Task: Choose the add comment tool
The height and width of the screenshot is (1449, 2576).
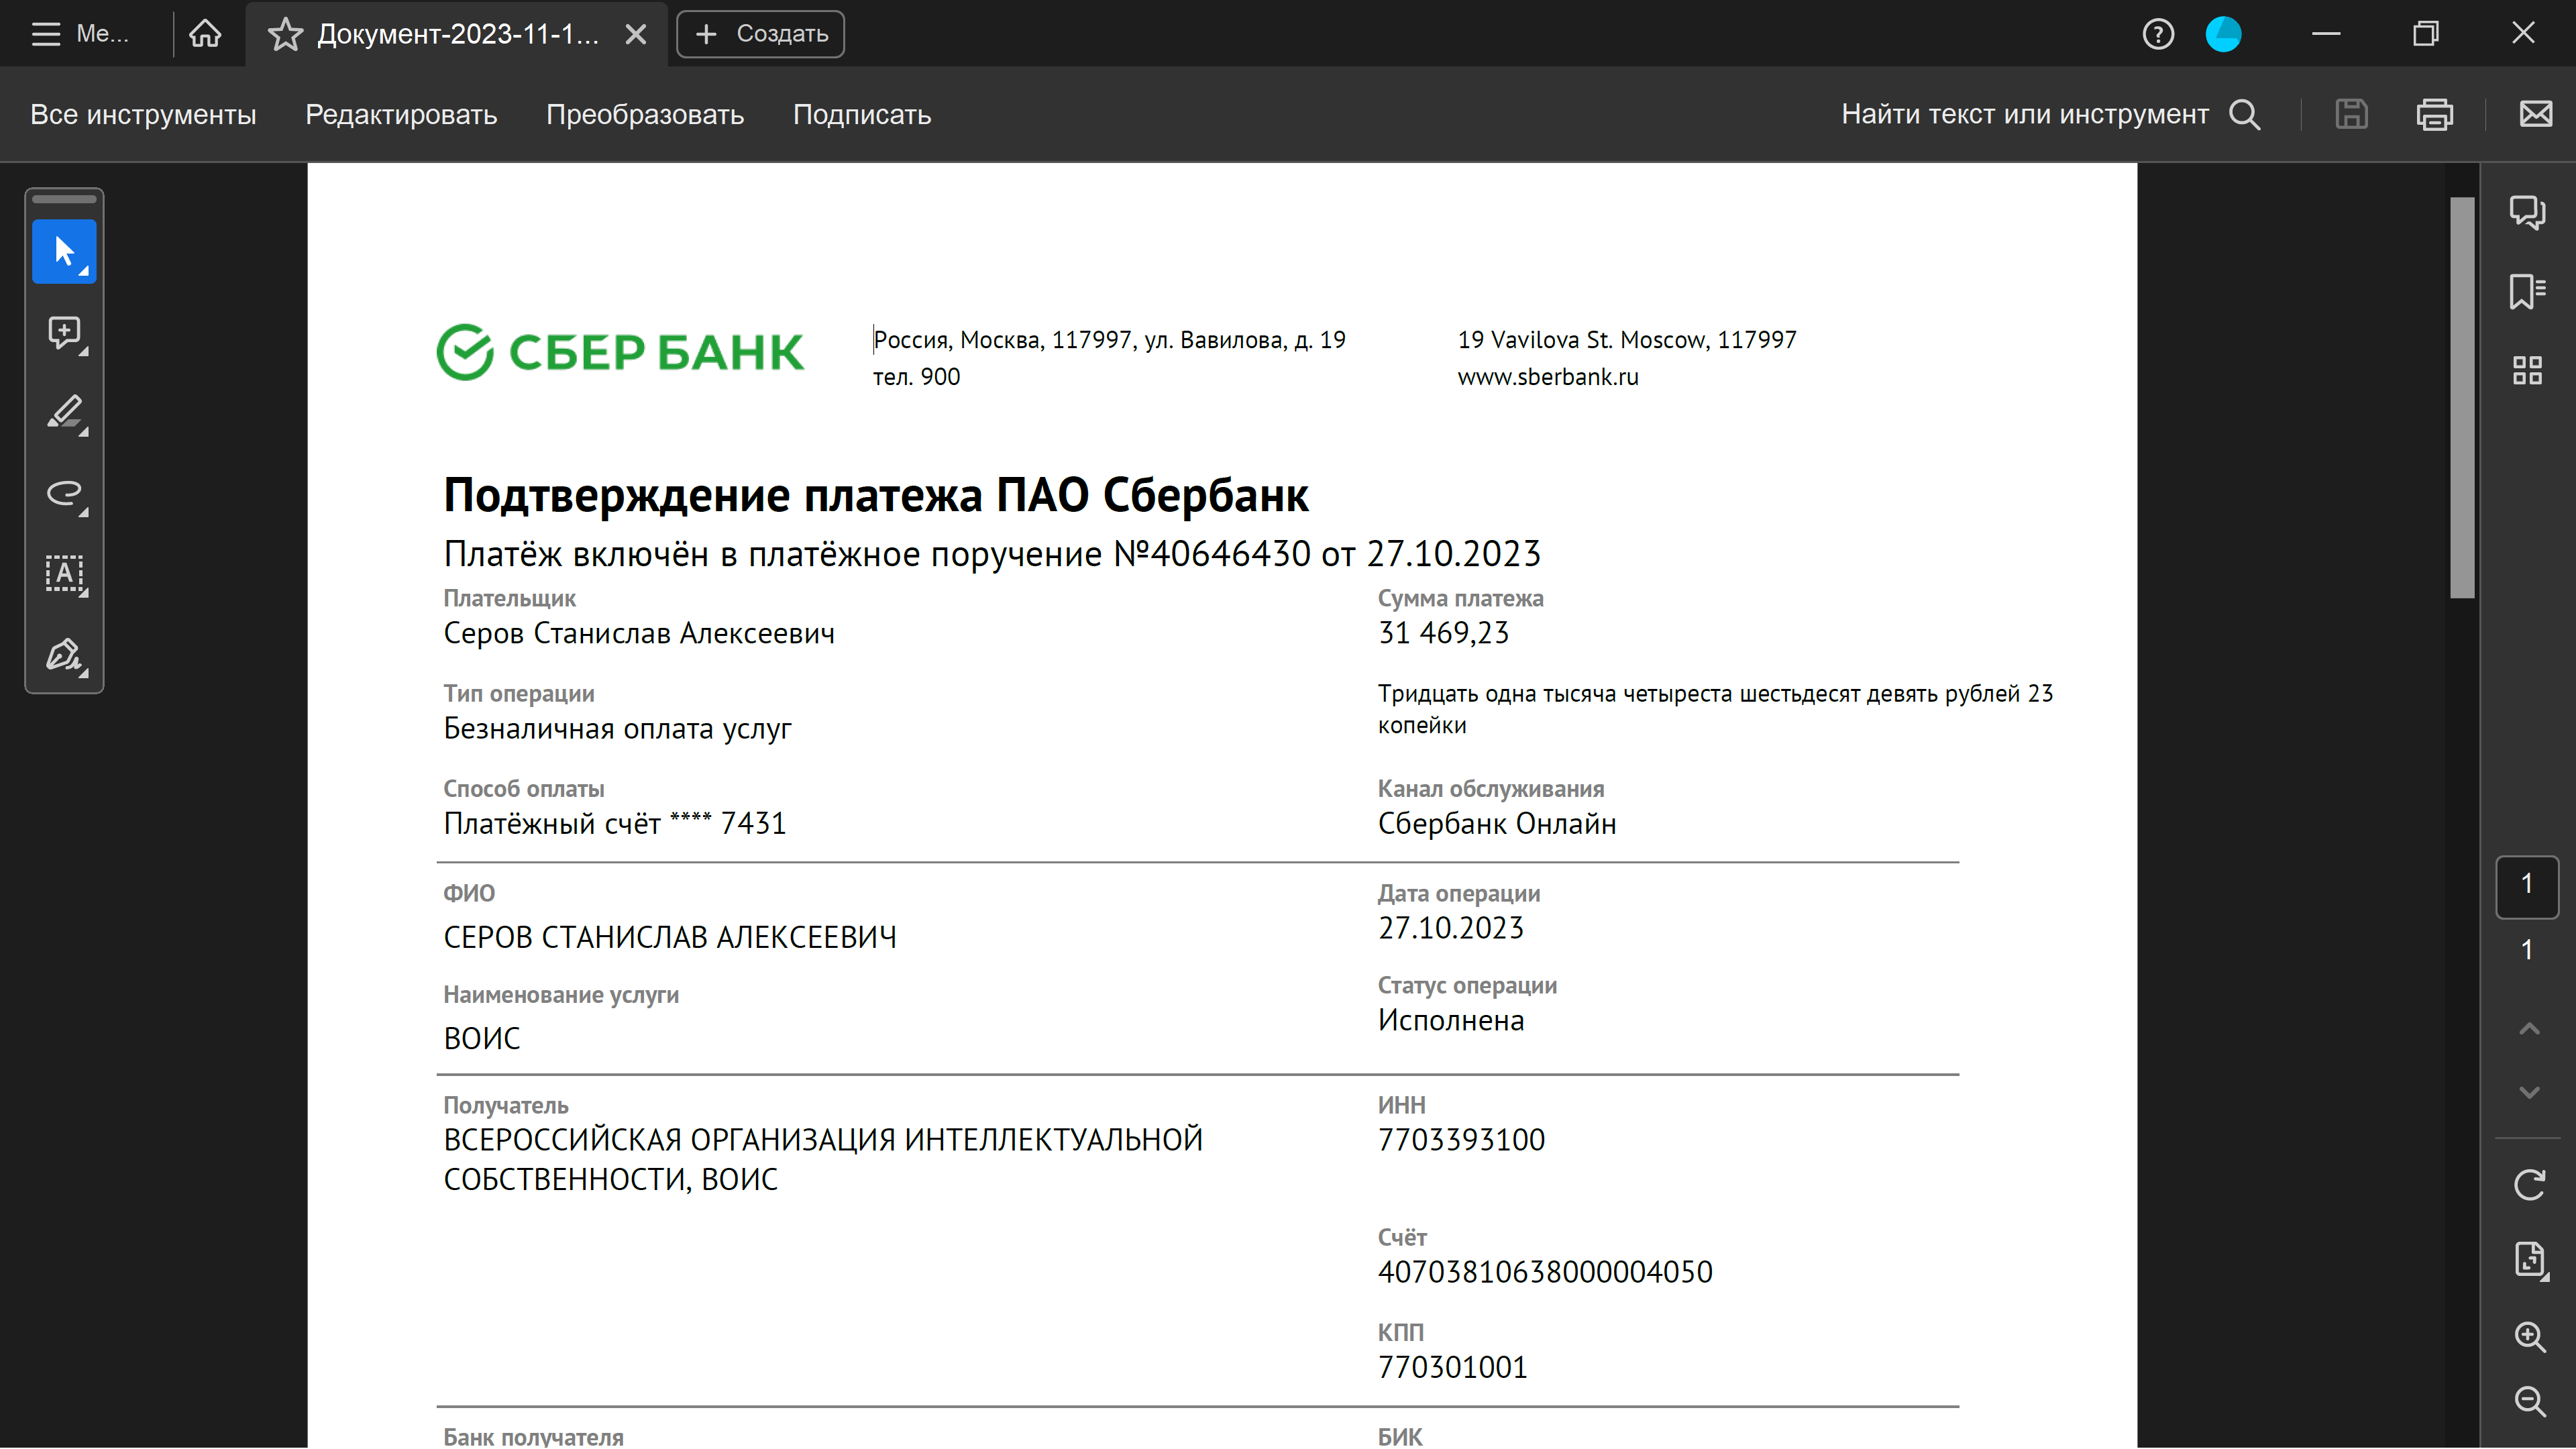Action: pyautogui.click(x=64, y=332)
